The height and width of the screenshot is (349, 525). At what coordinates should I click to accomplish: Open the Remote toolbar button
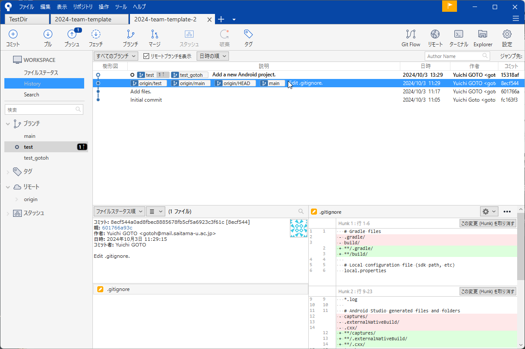(x=435, y=34)
